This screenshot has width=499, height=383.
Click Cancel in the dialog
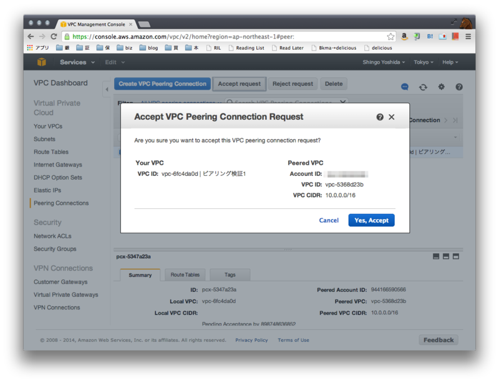[329, 220]
